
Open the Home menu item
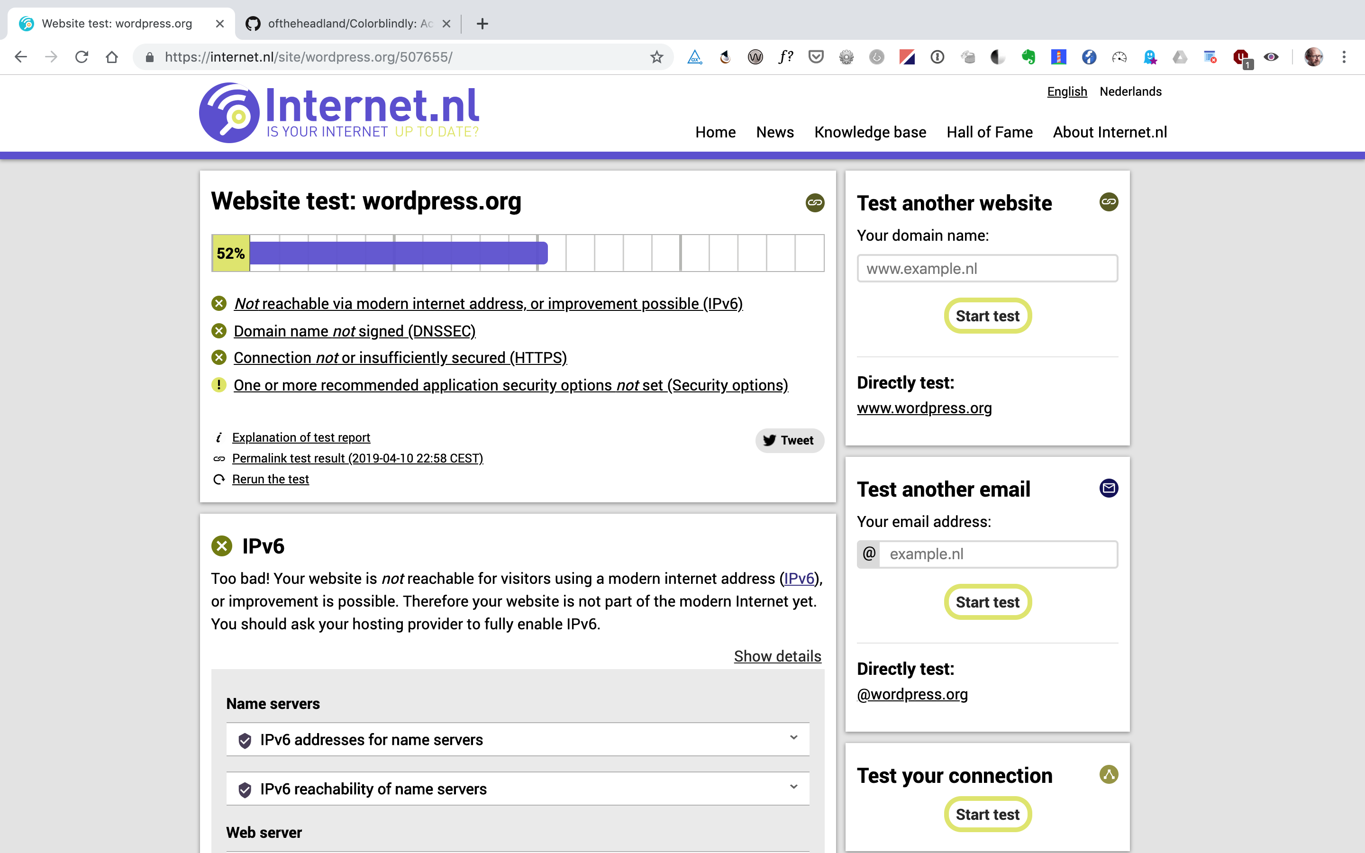[x=715, y=132]
